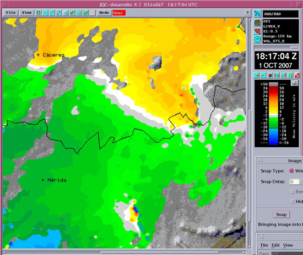The width and height of the screenshot is (303, 255).
Task: Click the VOL_075_E task label
Action: point(274,41)
